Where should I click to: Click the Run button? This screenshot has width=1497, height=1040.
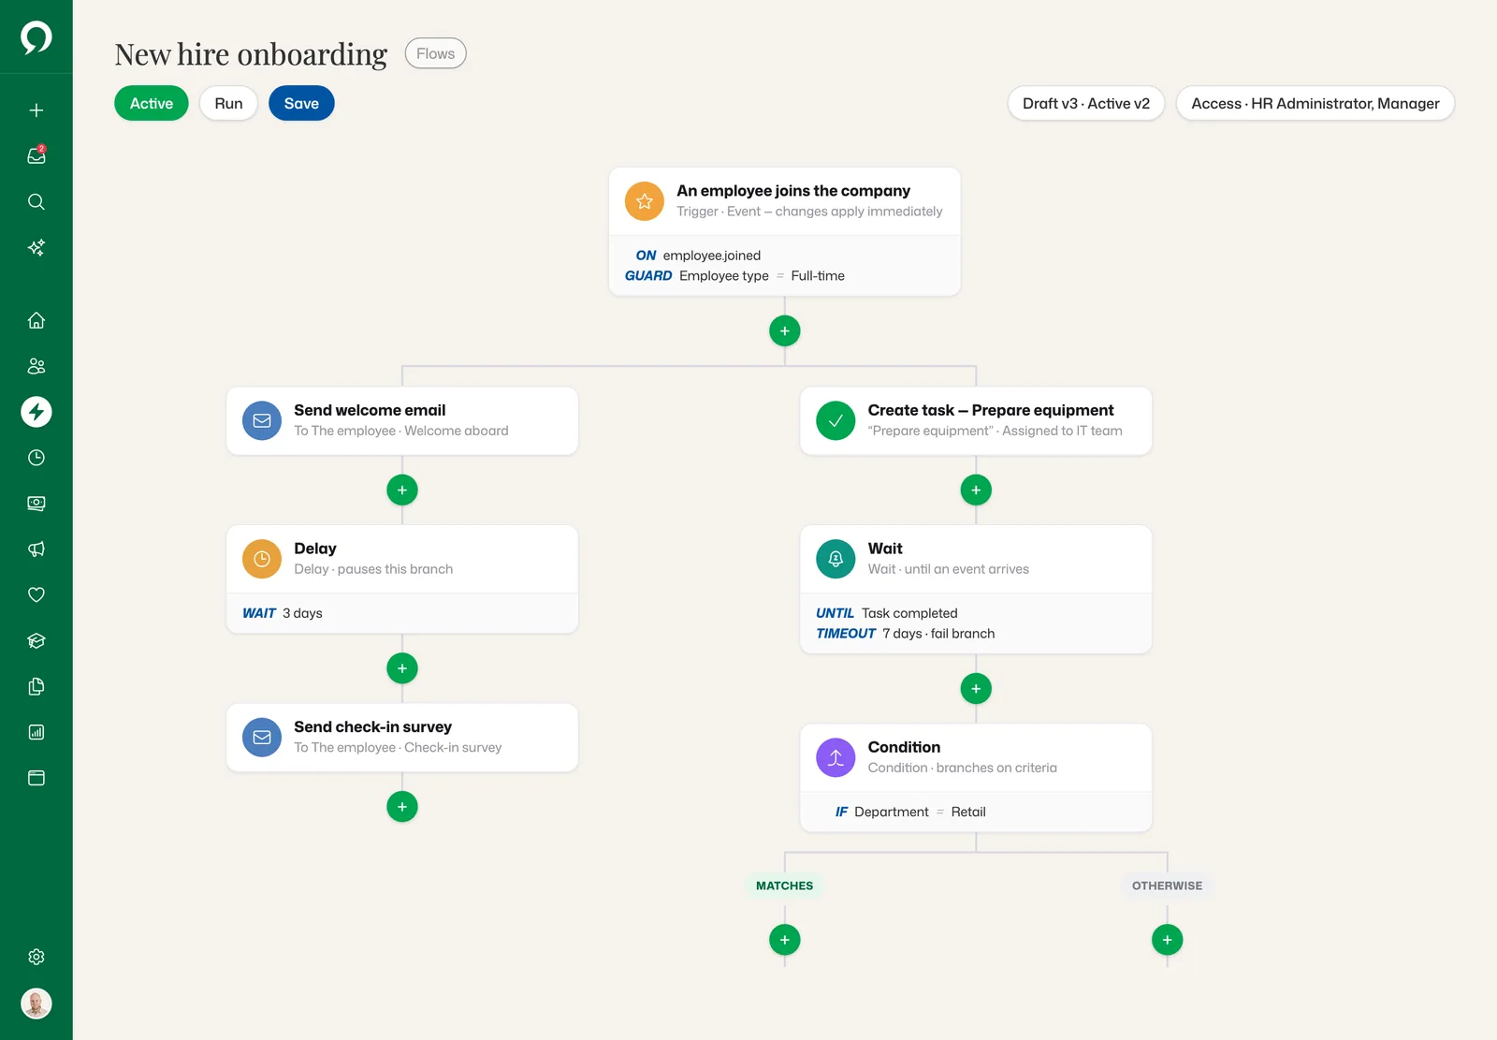pos(228,103)
